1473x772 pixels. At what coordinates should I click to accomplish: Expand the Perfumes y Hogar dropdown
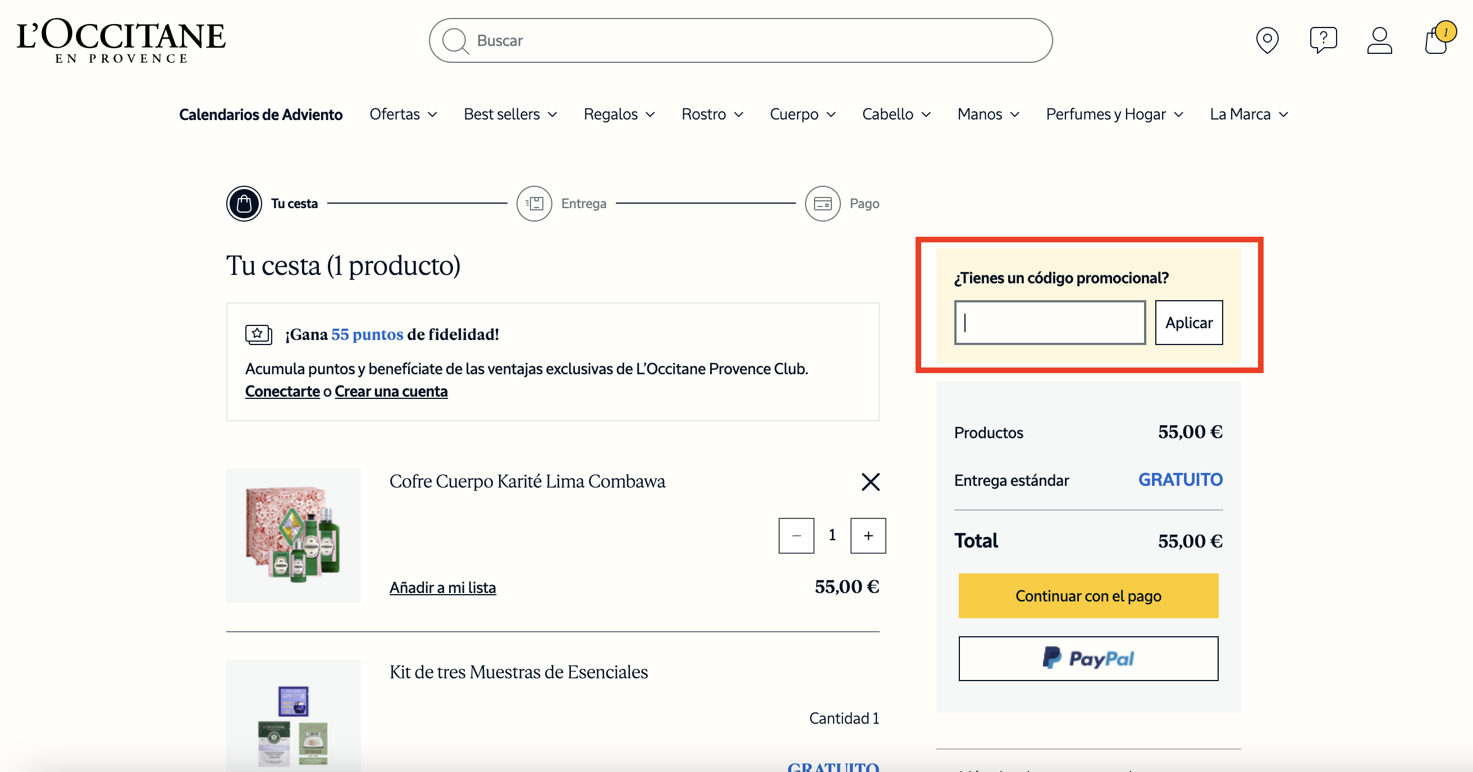click(x=1114, y=114)
